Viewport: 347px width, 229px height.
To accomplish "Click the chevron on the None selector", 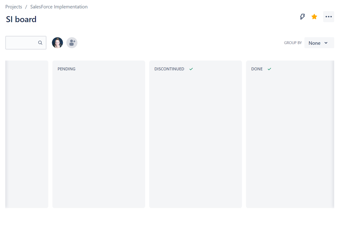I will (x=326, y=43).
